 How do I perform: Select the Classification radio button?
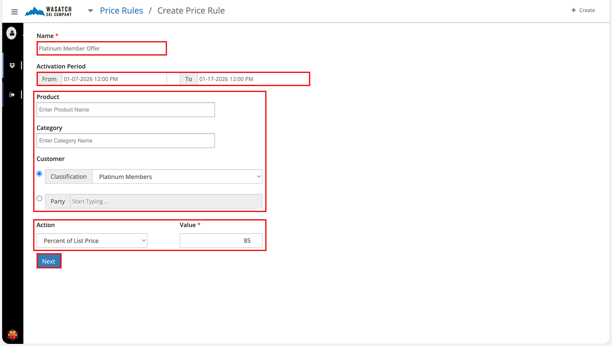[40, 174]
